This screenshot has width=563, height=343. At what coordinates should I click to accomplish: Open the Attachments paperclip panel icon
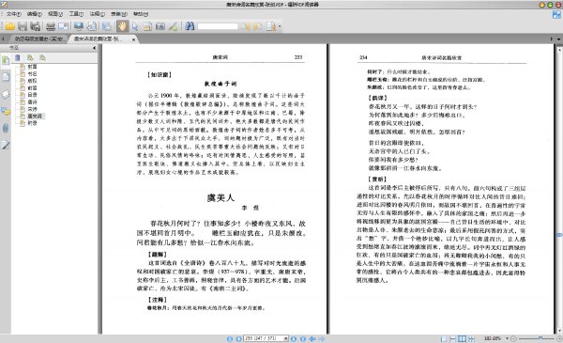click(6, 128)
